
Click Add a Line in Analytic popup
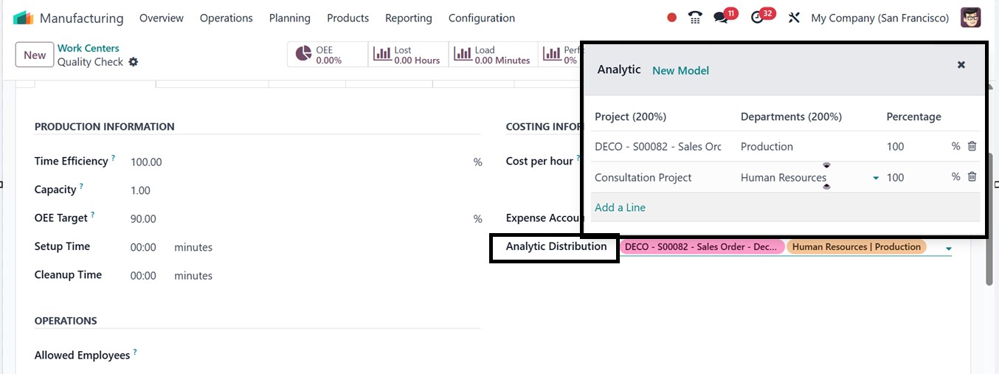point(620,207)
